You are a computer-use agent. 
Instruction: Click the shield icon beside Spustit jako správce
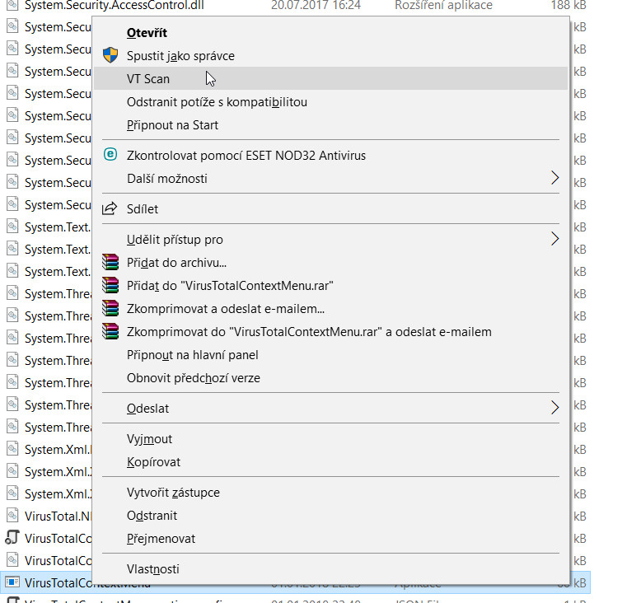point(110,55)
